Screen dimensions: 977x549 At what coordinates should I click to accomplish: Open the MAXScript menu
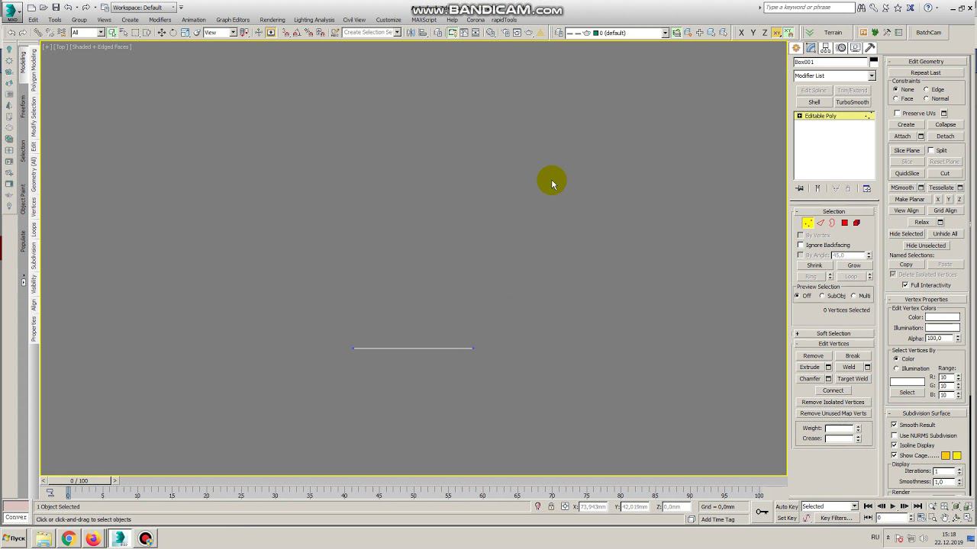pyautogui.click(x=424, y=20)
